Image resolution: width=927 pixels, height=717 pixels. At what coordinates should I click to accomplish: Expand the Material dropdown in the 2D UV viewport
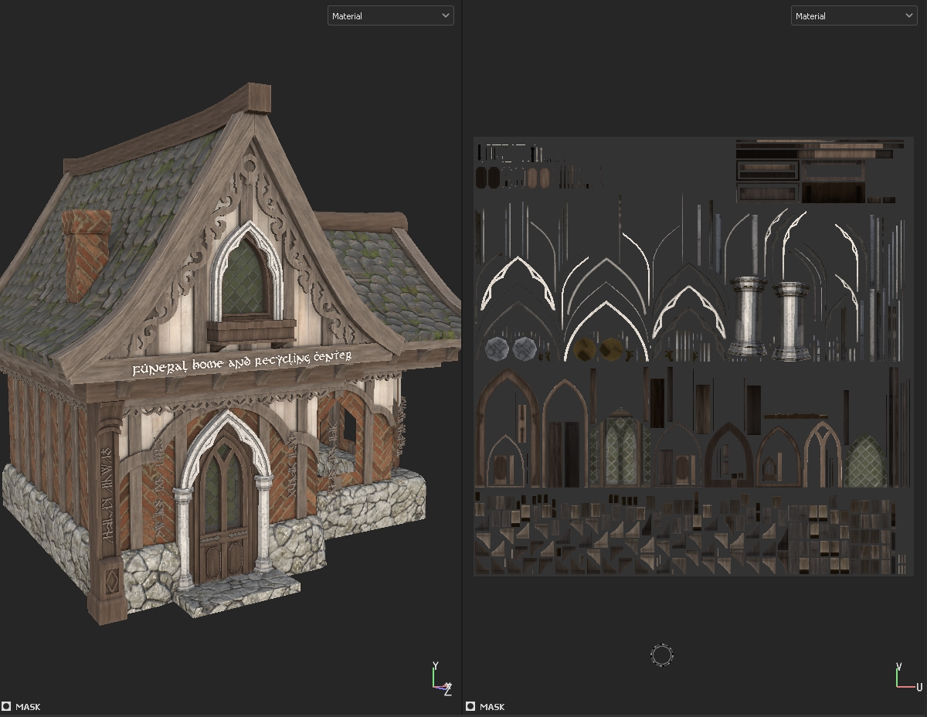(854, 15)
